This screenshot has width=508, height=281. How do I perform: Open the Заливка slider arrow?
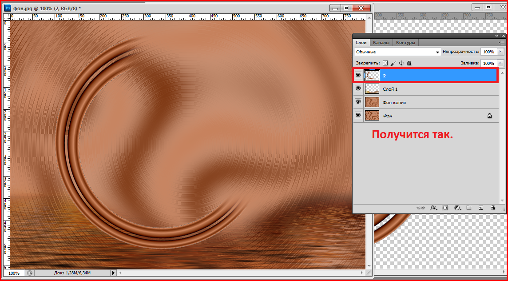coord(500,63)
